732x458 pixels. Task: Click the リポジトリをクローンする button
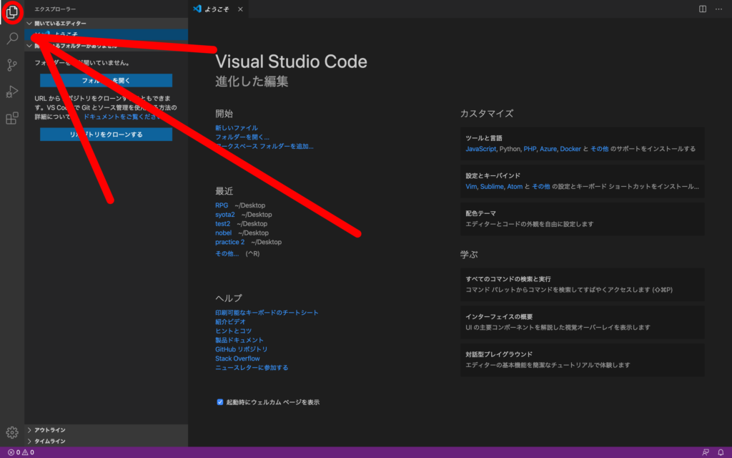point(106,134)
